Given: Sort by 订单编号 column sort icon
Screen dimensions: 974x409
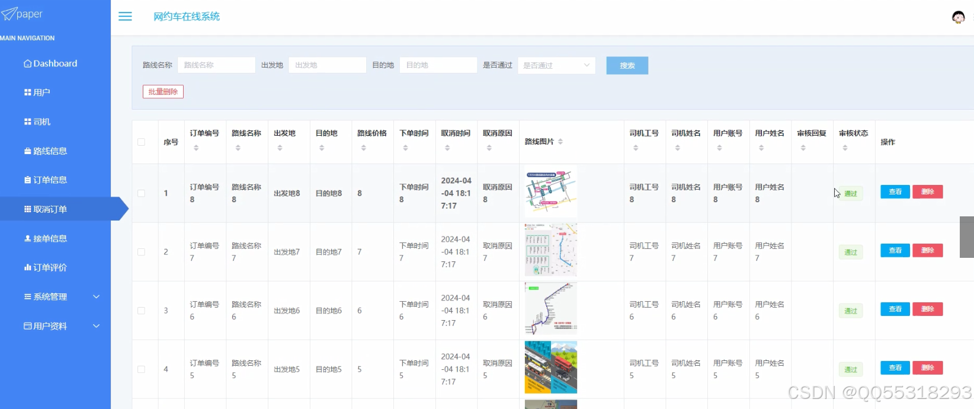Looking at the screenshot, I should coord(196,148).
